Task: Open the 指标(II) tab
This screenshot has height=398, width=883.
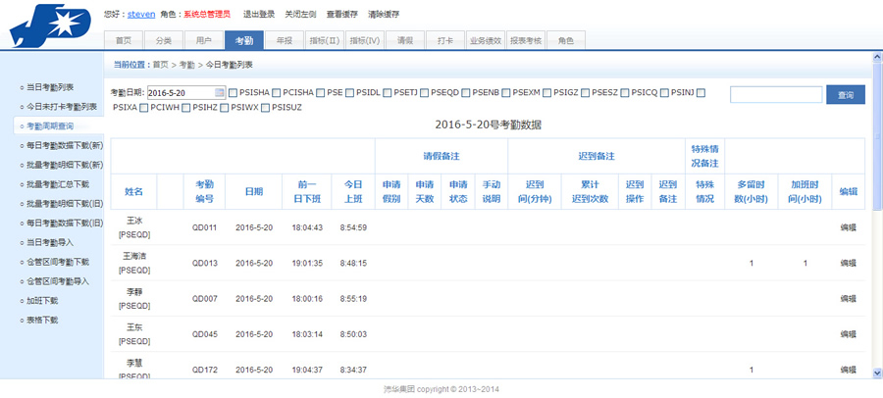Action: [x=325, y=40]
